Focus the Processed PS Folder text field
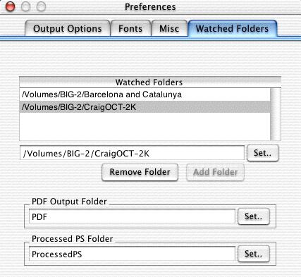The height and width of the screenshot is (277, 301). tap(132, 254)
